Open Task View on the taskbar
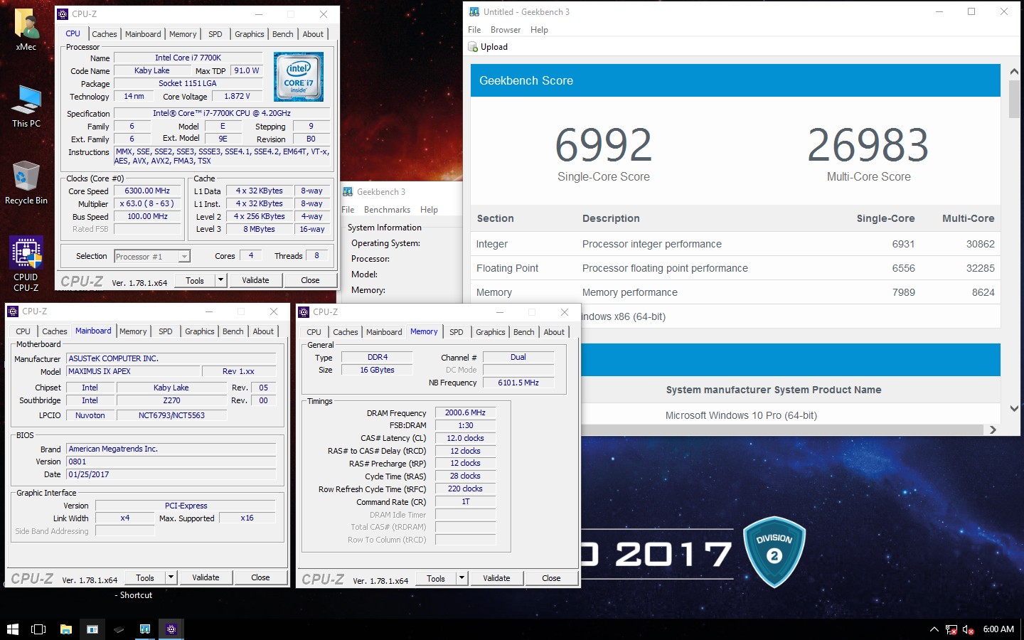This screenshot has height=640, width=1024. 38,629
